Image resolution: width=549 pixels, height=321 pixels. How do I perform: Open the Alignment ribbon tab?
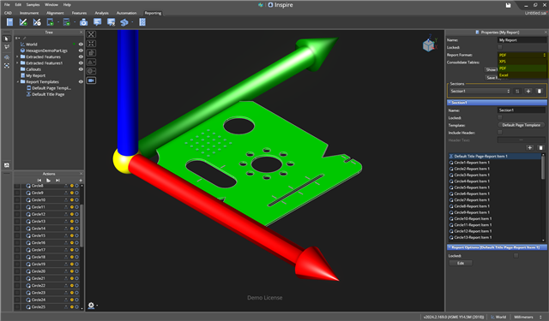pyautogui.click(x=55, y=13)
